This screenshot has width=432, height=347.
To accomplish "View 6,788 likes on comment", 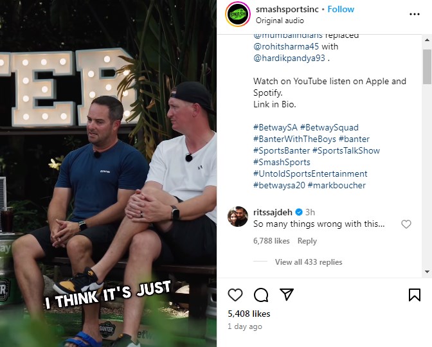I will coord(271,241).
